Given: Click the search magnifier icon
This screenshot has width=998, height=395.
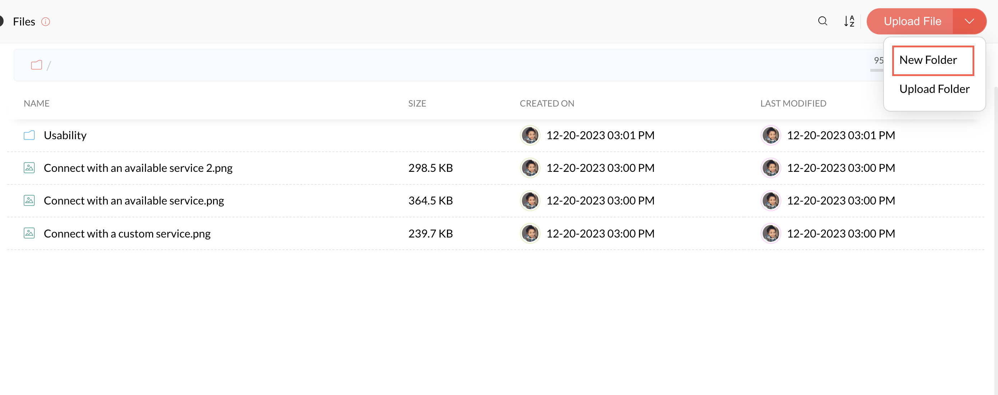Looking at the screenshot, I should 823,21.
